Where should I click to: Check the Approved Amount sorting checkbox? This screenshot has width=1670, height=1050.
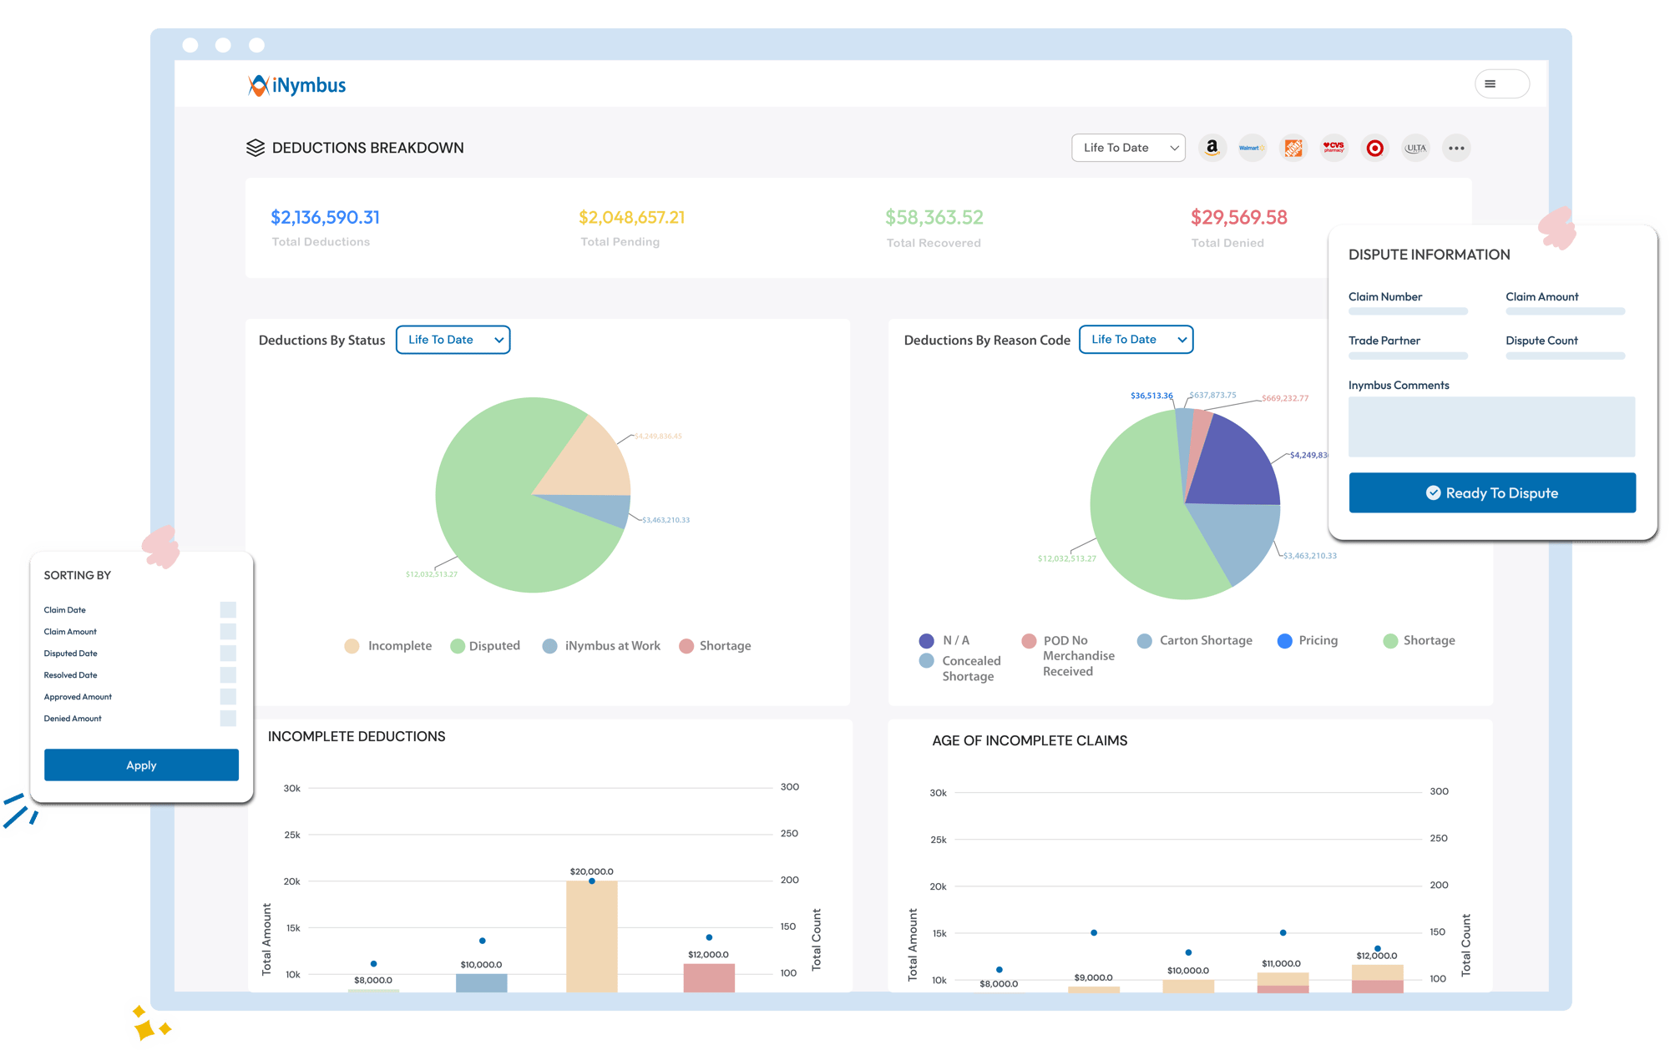[x=228, y=696]
